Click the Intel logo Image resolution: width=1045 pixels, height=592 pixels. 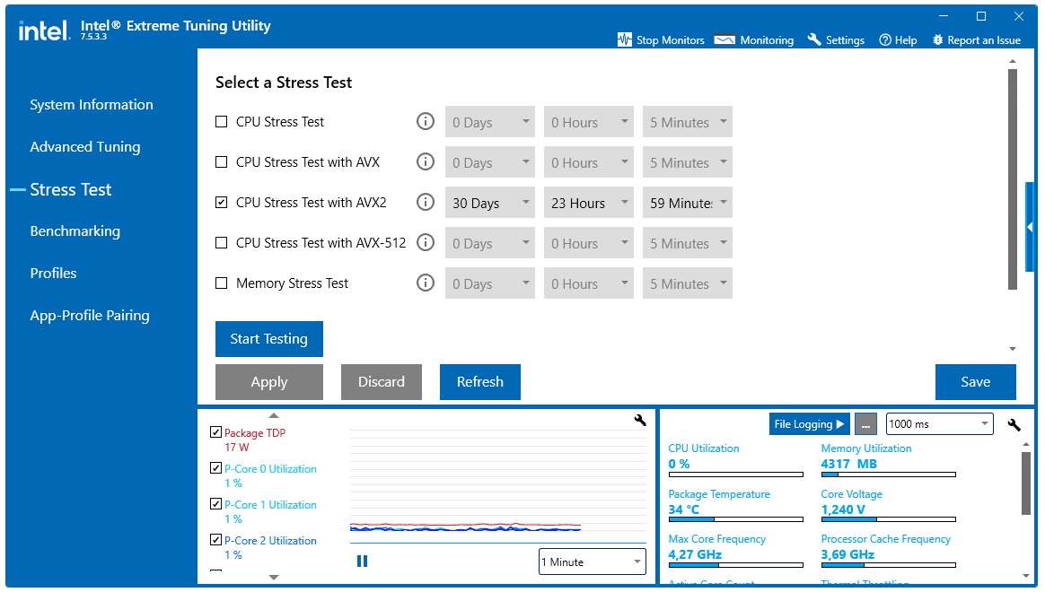point(44,30)
